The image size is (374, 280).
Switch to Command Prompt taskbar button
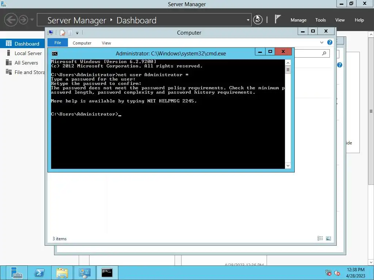tap(107, 273)
